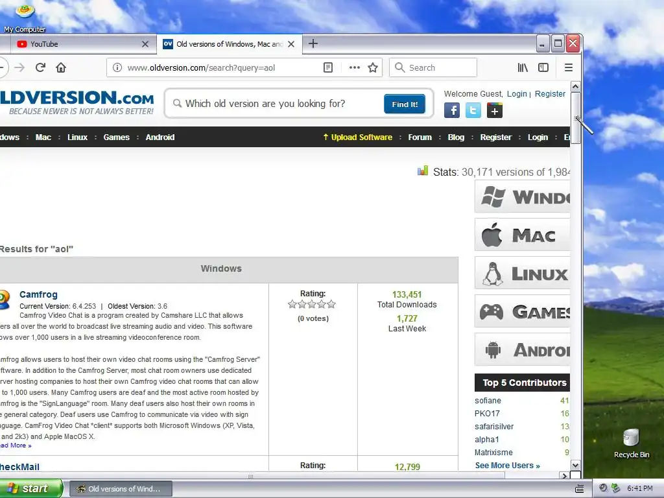This screenshot has height=498, width=664.
Task: Open Mac in the black navigation bar
Action: click(43, 137)
